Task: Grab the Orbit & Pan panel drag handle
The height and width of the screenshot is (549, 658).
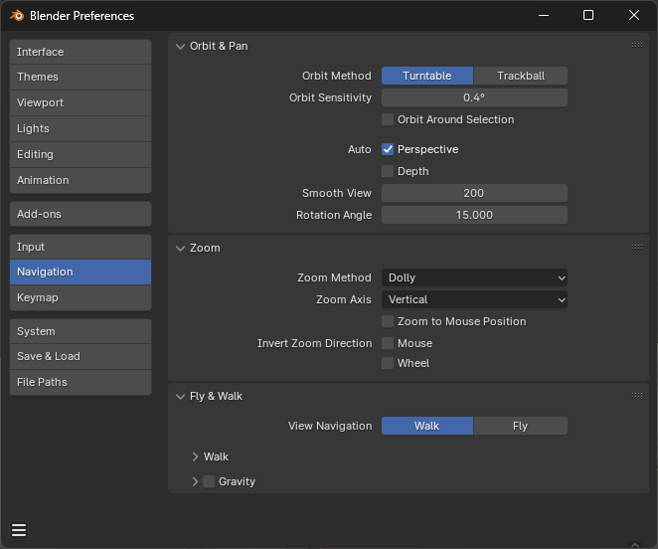Action: [x=636, y=46]
